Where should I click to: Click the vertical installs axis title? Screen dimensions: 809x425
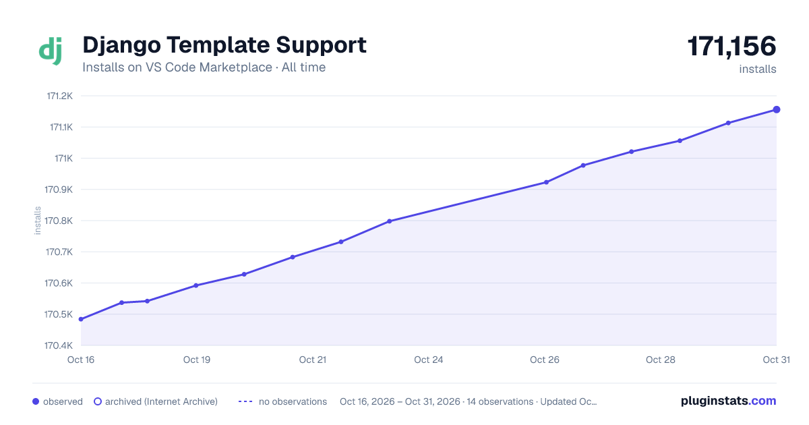pyautogui.click(x=38, y=221)
